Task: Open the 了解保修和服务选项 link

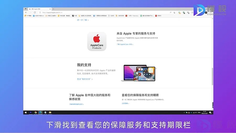Action: tap(76, 104)
